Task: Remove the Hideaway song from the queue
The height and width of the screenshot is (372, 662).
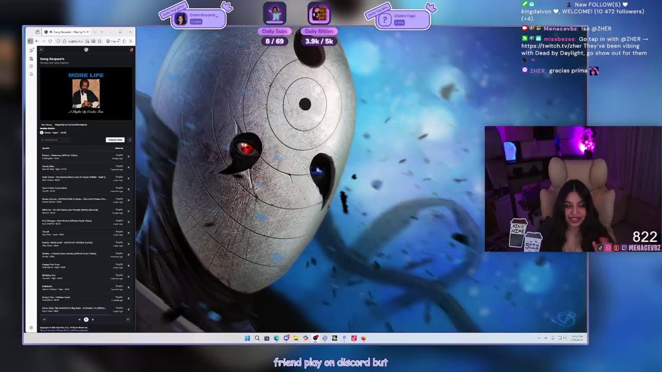Action: coord(129,156)
